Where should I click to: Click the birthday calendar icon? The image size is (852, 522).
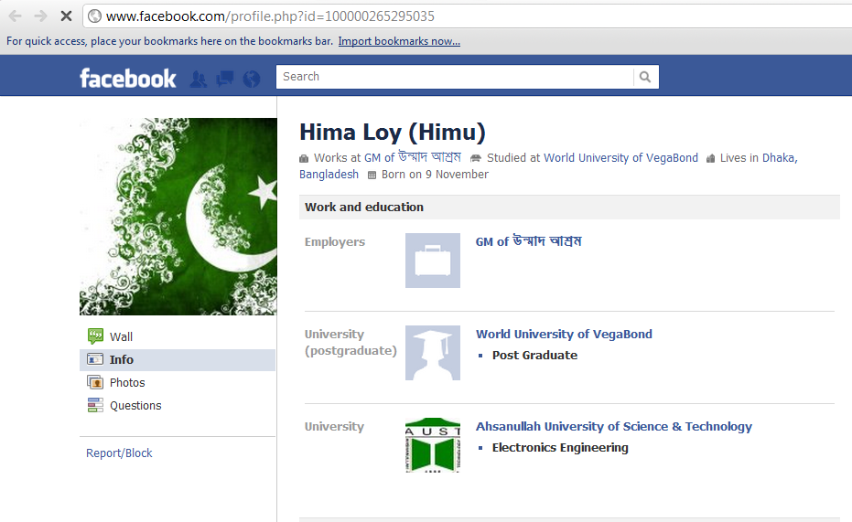(x=372, y=175)
